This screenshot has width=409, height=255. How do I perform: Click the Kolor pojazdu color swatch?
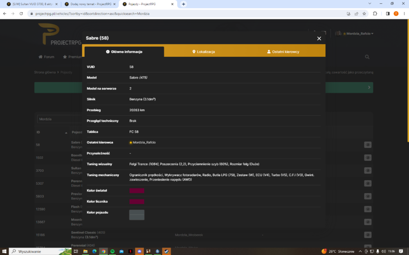coord(137,215)
